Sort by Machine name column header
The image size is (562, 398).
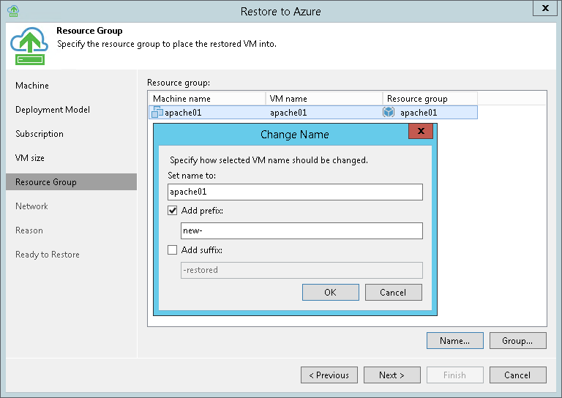coord(206,99)
